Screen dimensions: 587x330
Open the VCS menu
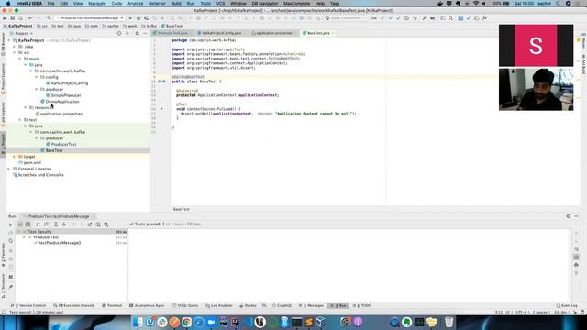(220, 4)
